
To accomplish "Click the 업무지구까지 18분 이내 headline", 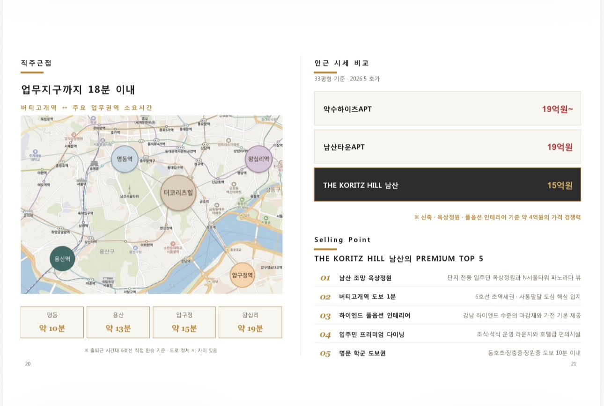I will point(78,90).
